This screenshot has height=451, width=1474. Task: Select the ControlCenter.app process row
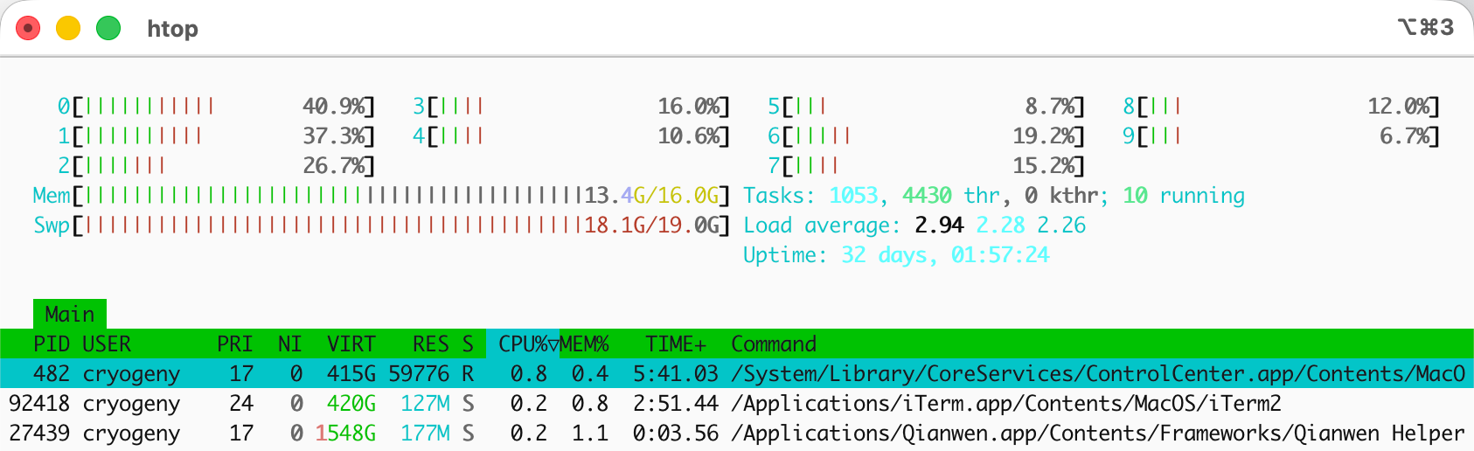737,373
